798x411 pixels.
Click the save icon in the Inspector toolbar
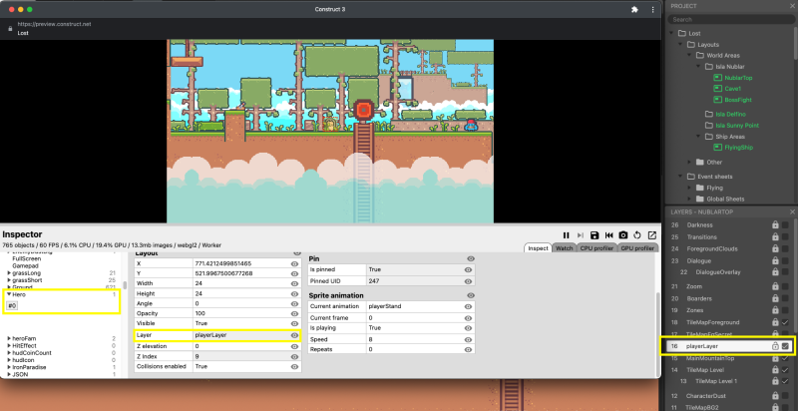pos(595,234)
